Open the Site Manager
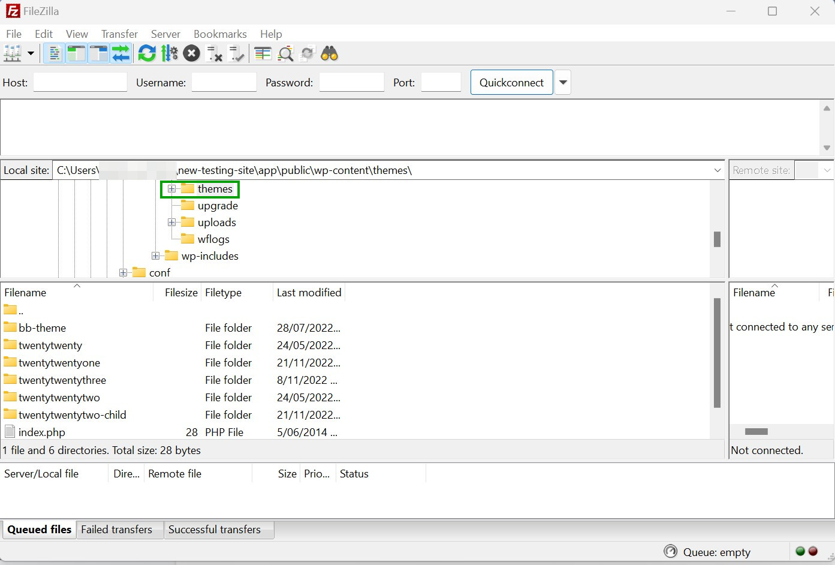 [x=13, y=53]
